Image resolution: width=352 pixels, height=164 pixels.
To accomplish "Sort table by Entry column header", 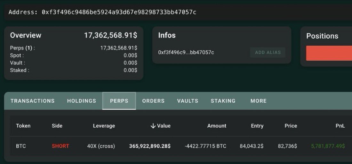I will coord(257,126).
